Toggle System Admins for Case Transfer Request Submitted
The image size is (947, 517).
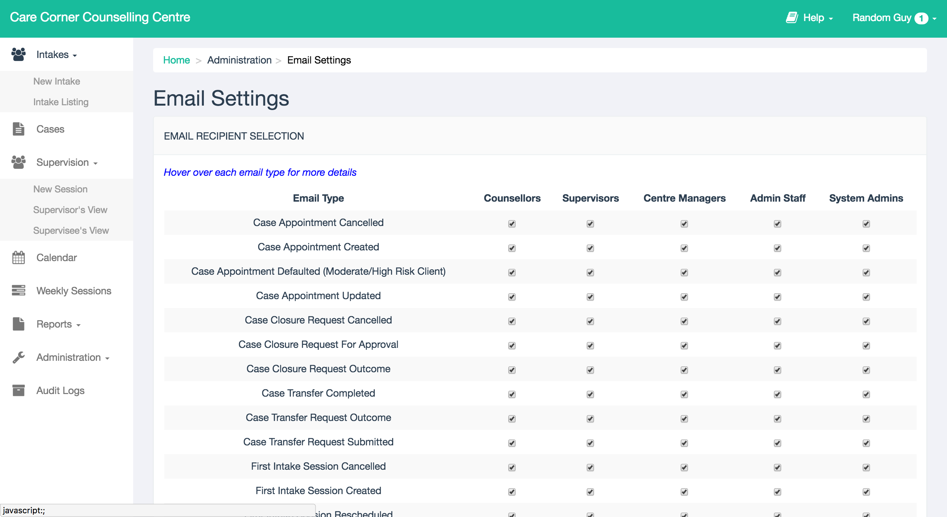(x=866, y=443)
